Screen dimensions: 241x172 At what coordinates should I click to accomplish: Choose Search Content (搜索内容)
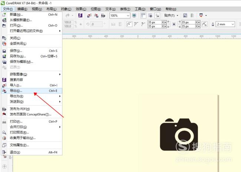tap(32, 80)
